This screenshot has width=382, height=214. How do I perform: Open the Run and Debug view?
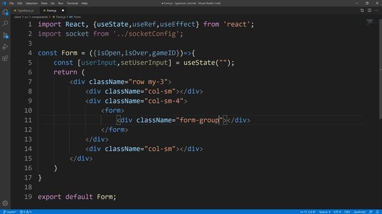point(5,46)
